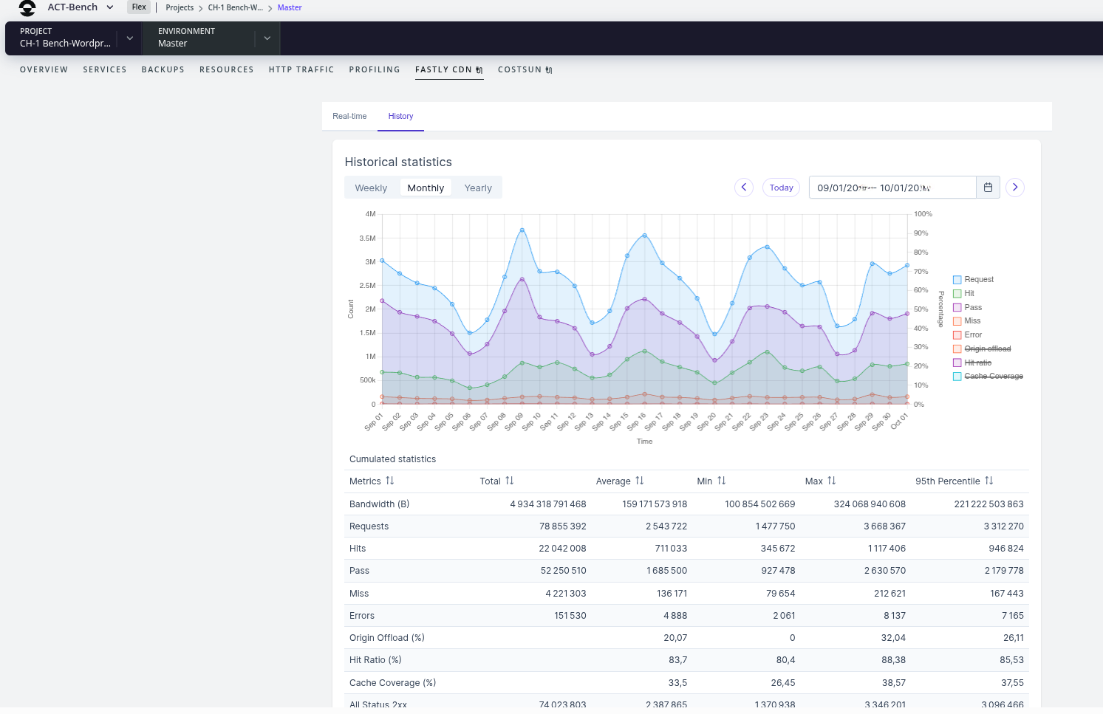Open the PROJECT selector dropdown
This screenshot has height=714, width=1103.
pos(129,38)
